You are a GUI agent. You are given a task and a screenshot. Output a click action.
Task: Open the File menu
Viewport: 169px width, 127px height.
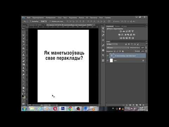click(x=29, y=18)
